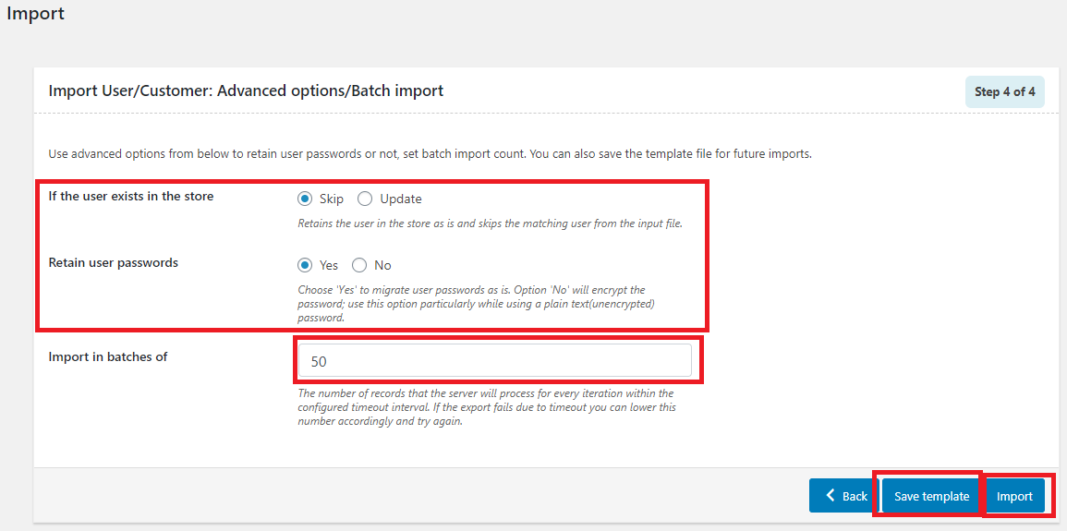Start the Import with the Import button

click(1014, 496)
